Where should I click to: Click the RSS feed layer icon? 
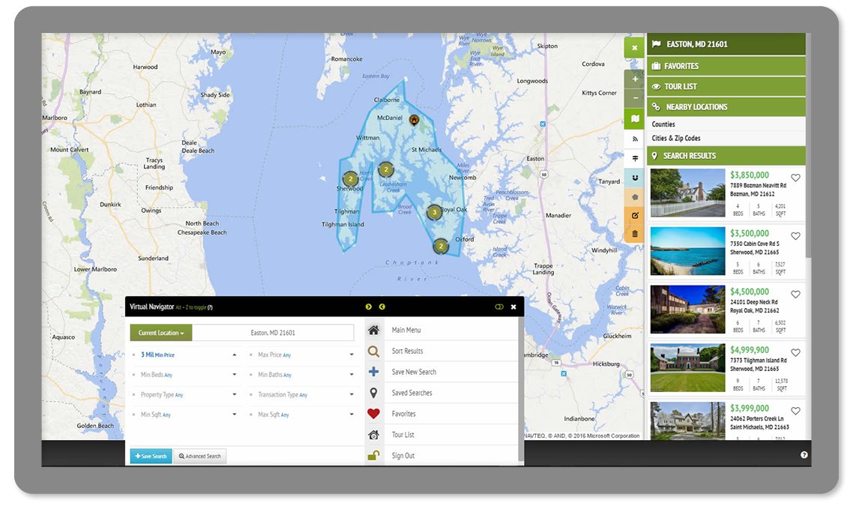[x=634, y=139]
